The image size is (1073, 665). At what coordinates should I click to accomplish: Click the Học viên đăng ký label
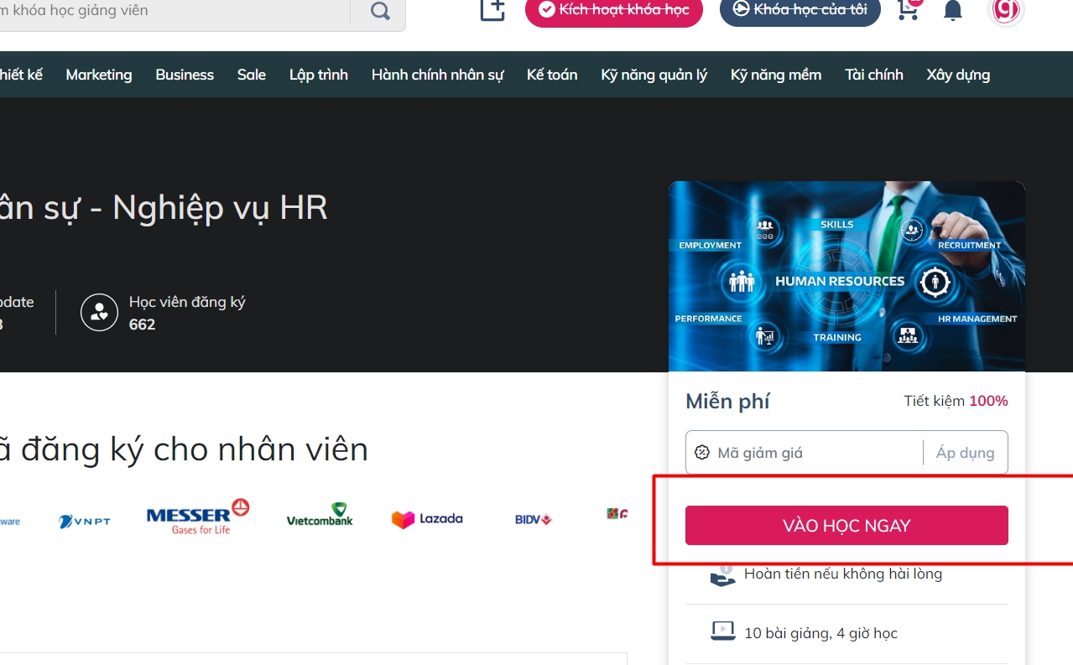pos(187,302)
